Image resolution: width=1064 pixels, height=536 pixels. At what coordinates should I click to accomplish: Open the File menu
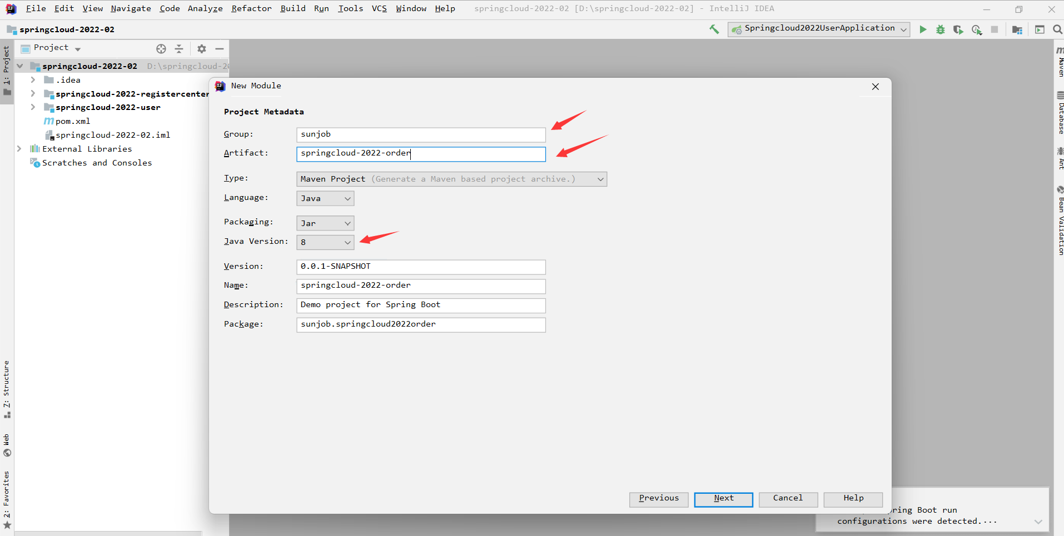click(36, 8)
